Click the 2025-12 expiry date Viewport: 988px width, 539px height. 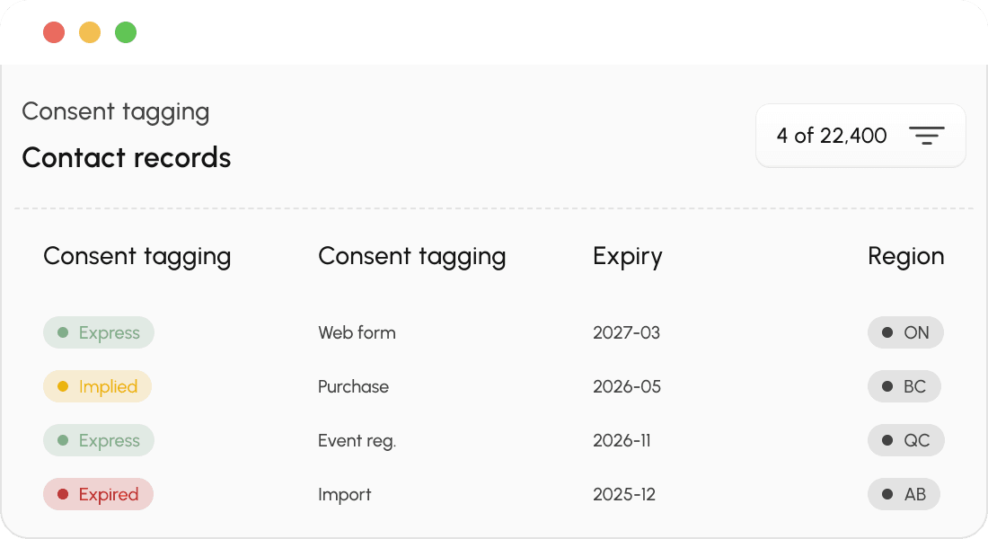[624, 494]
